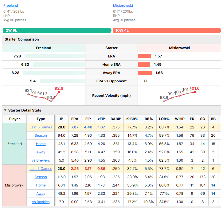This screenshot has height=208, width=223.
Task: Click Freeland's Season 94.0 innings cell
Action: click(x=61, y=135)
